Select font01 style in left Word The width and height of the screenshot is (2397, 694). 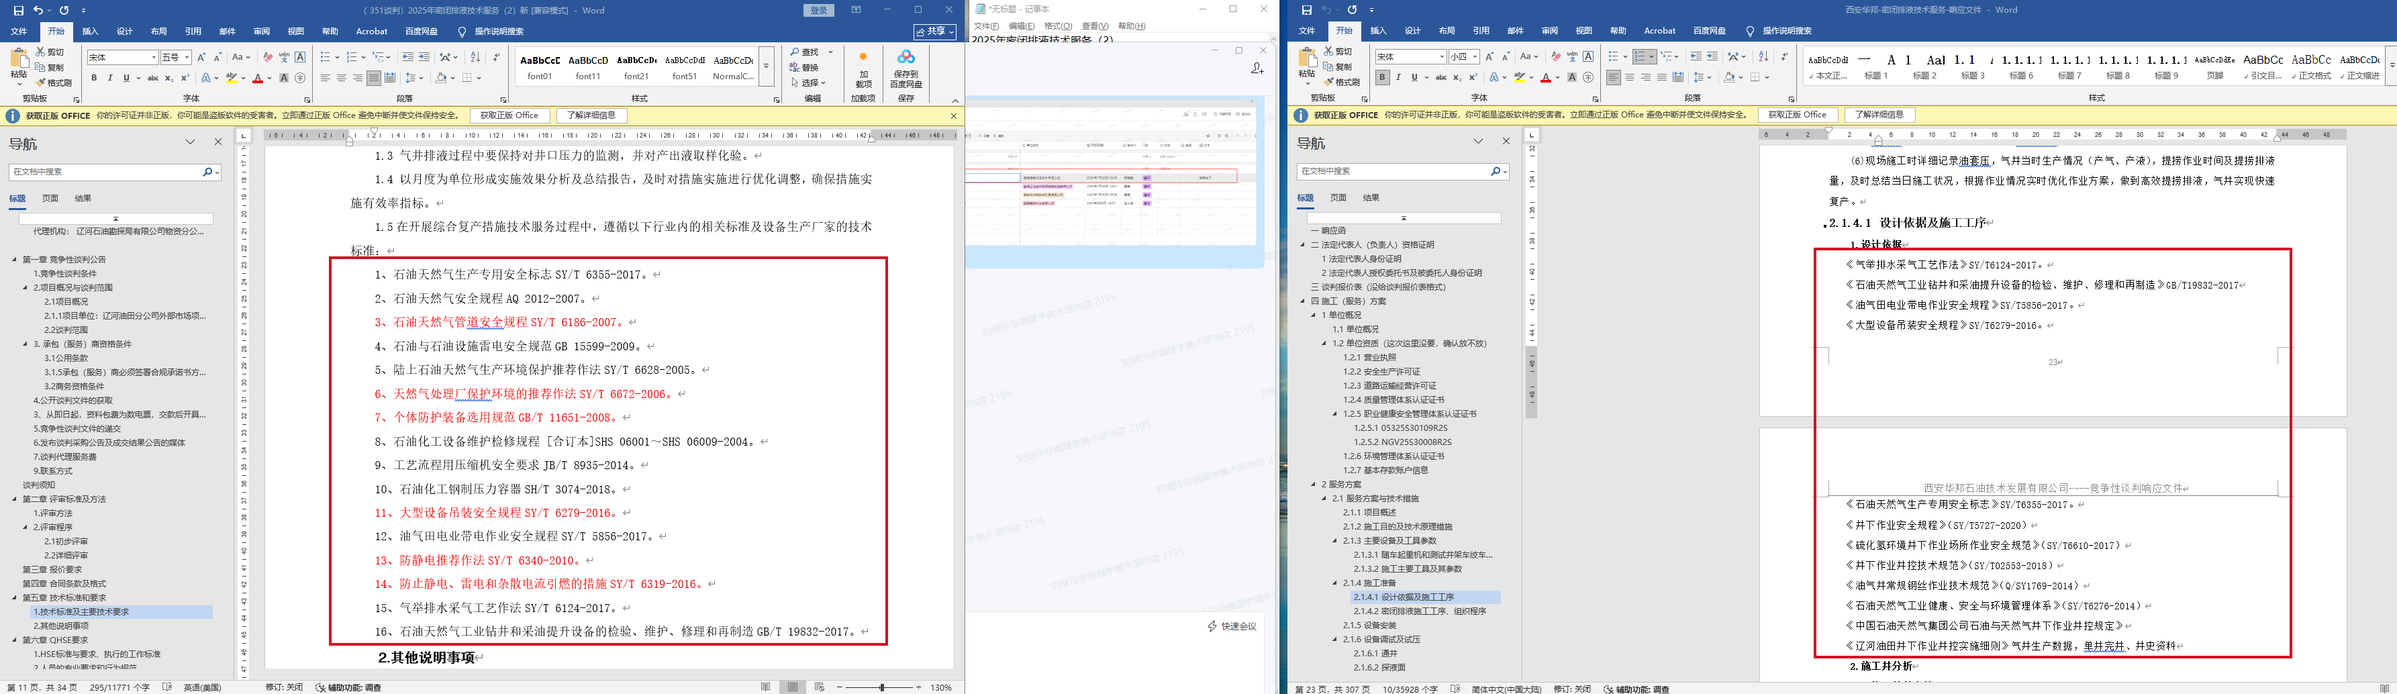(x=540, y=67)
